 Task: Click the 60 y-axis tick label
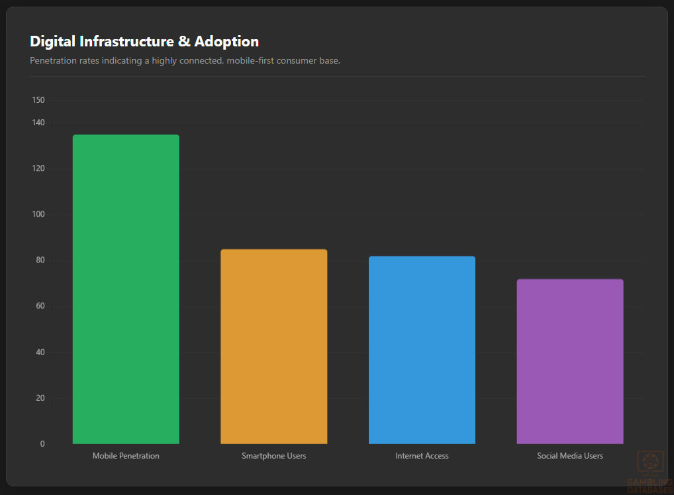point(40,306)
